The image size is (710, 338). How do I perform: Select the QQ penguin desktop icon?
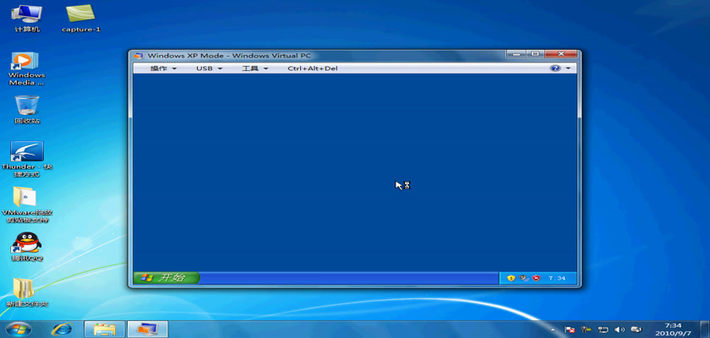click(25, 246)
